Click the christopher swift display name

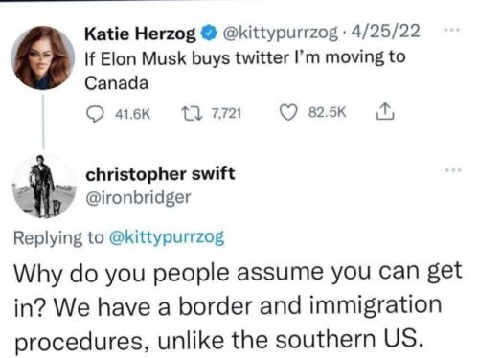point(160,174)
